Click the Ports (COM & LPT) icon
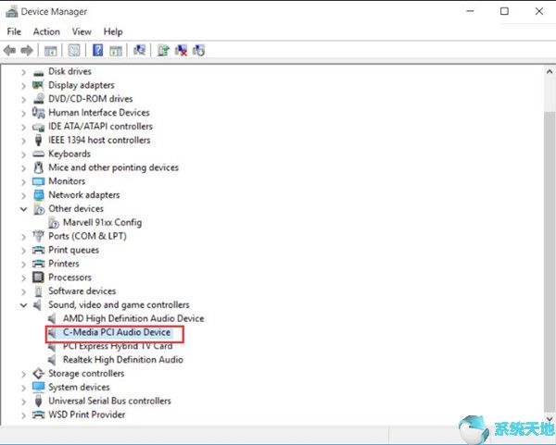The height and width of the screenshot is (445, 556). click(38, 236)
